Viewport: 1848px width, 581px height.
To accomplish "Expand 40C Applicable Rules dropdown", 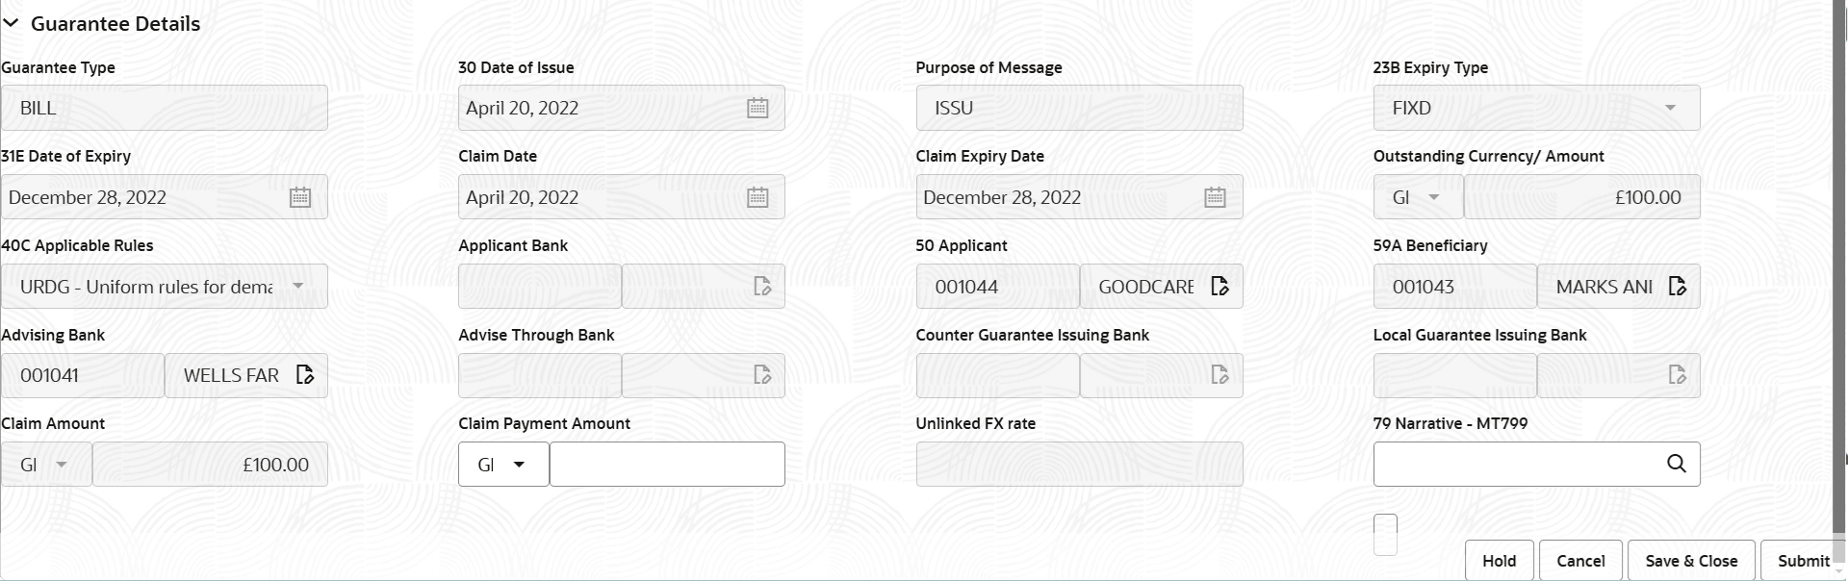I will 298,287.
